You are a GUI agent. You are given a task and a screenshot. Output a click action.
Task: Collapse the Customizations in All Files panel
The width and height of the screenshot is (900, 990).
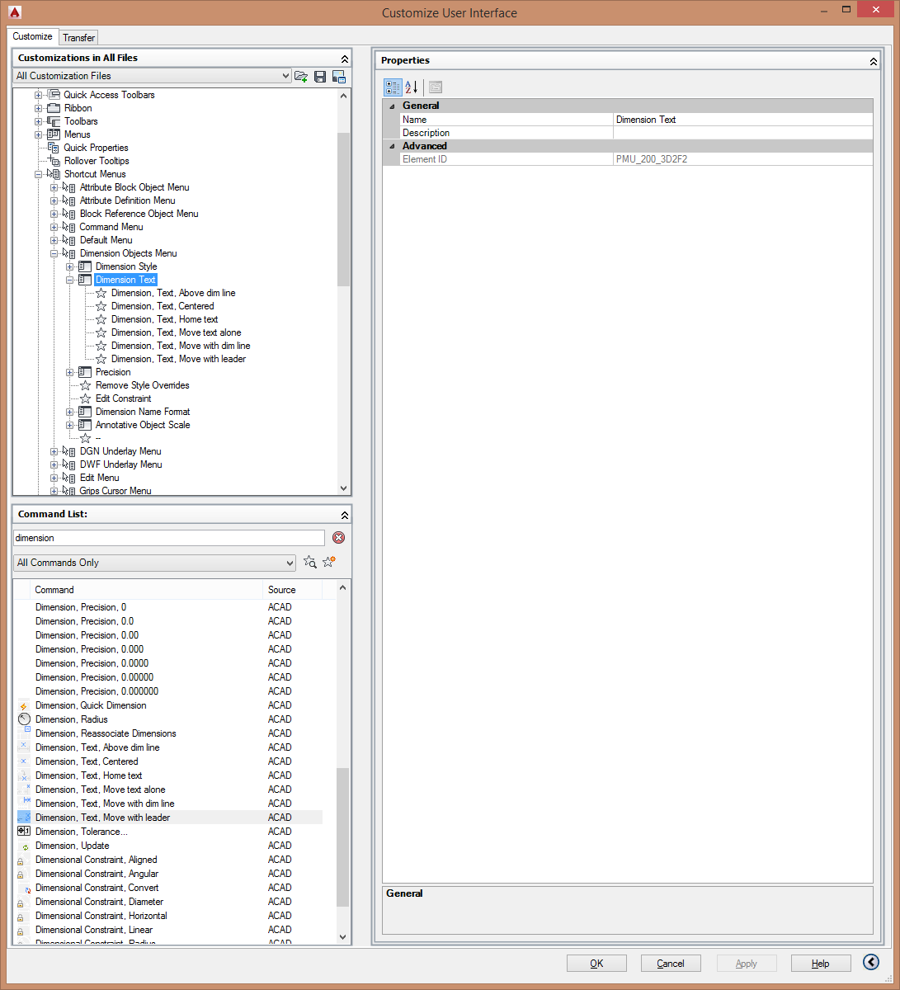tap(345, 59)
